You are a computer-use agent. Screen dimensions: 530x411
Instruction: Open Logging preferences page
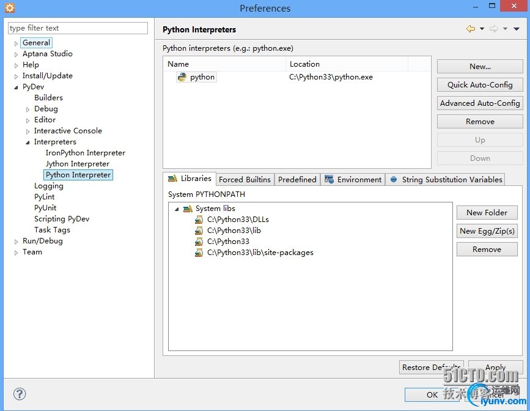(49, 186)
